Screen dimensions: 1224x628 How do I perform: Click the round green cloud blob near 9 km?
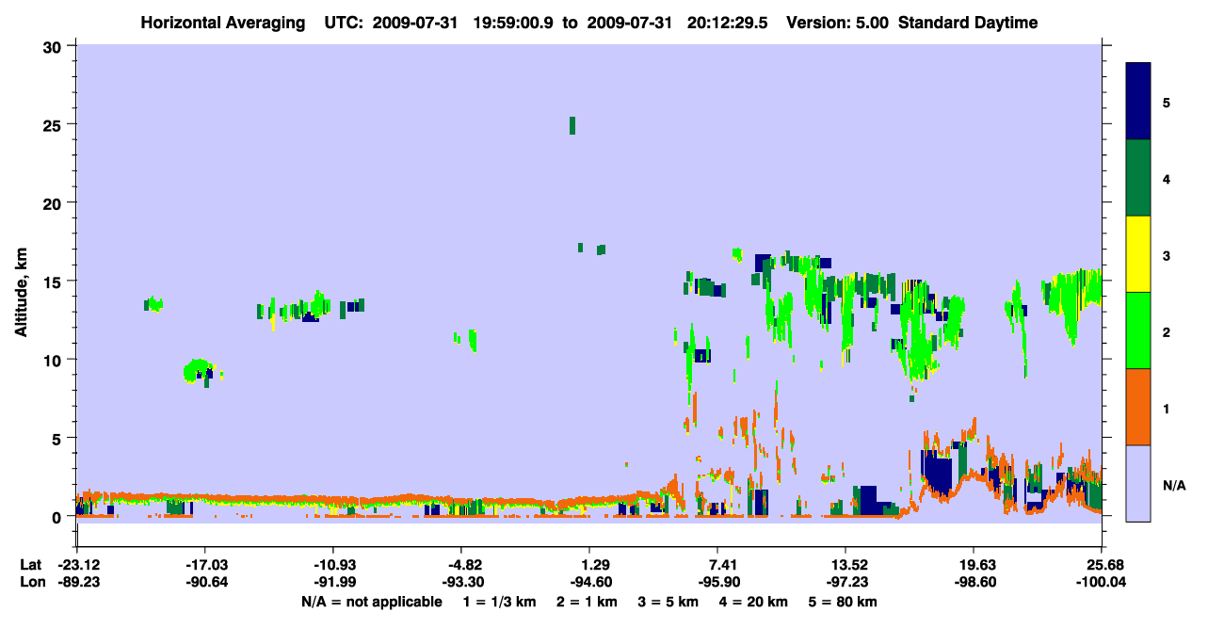(200, 371)
